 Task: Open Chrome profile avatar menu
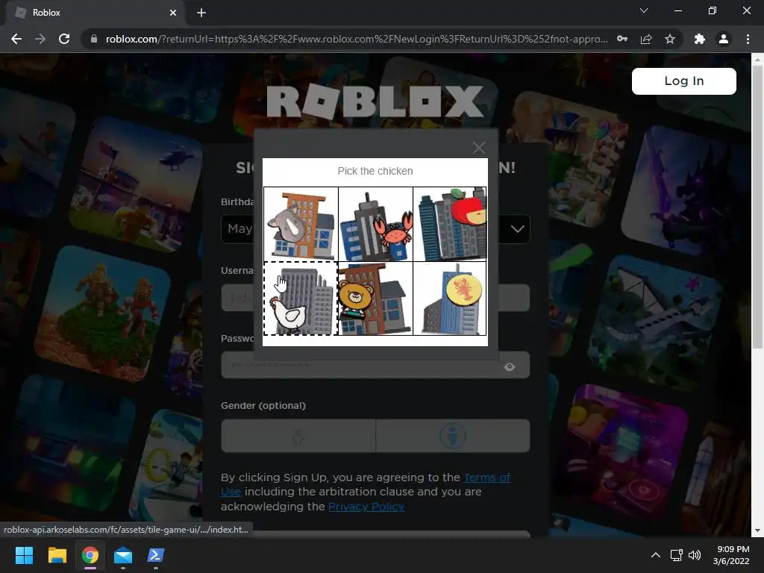coord(724,39)
